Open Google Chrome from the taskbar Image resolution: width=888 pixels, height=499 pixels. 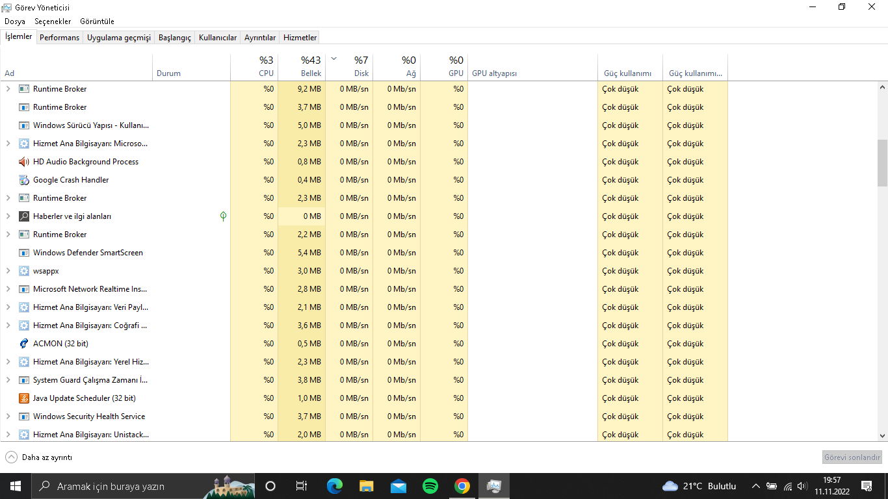pos(462,486)
